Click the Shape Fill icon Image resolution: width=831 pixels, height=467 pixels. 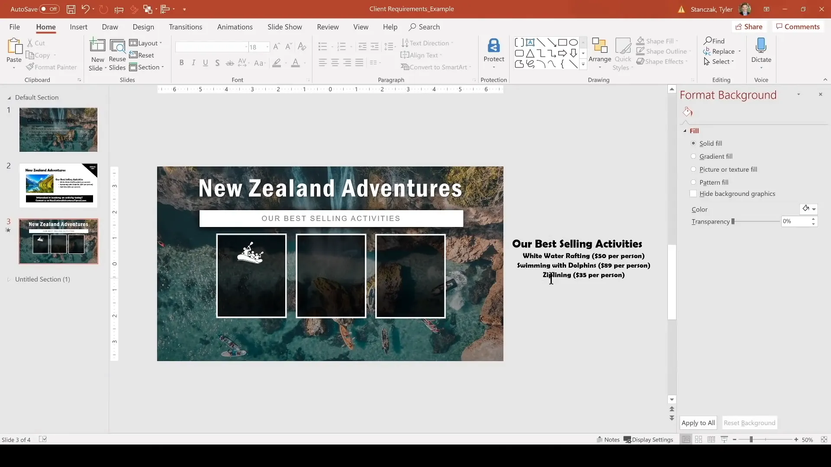coord(641,41)
